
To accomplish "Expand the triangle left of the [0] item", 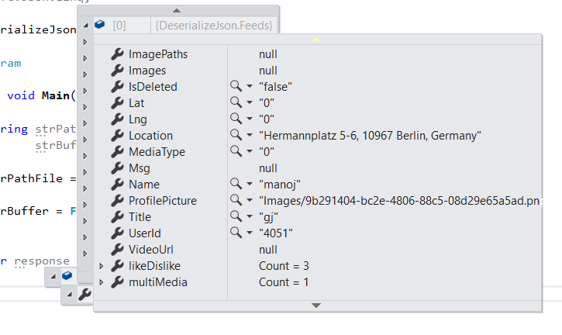I will [x=84, y=26].
